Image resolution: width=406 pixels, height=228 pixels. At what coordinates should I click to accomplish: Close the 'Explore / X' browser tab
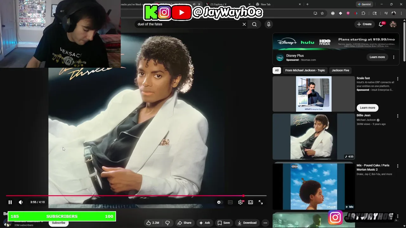pyautogui.click(x=250, y=4)
